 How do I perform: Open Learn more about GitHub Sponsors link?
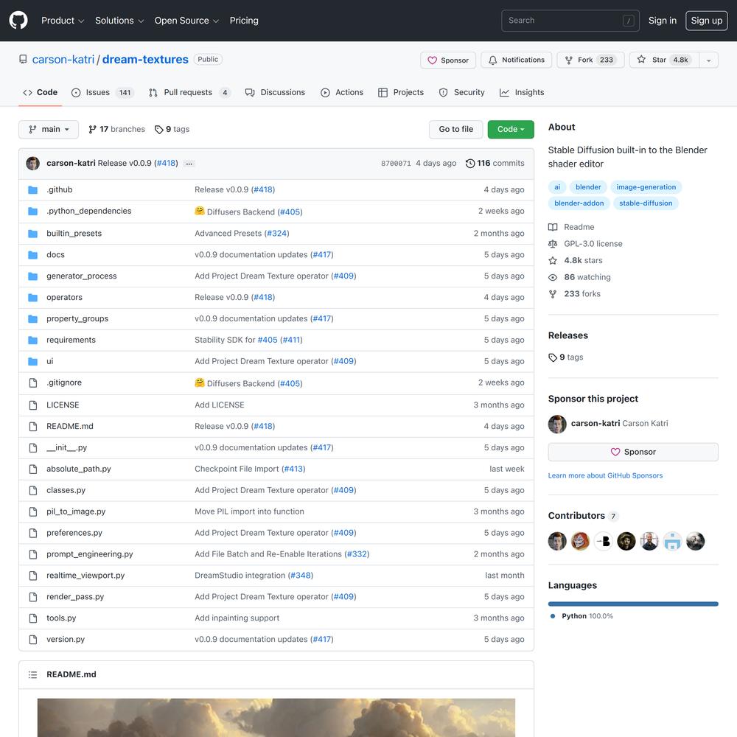pos(605,475)
